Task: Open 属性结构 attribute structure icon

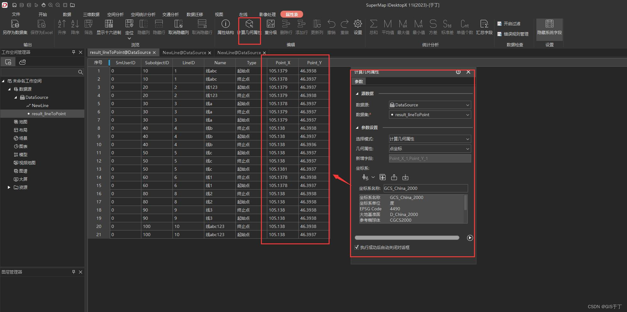Action: [226, 24]
